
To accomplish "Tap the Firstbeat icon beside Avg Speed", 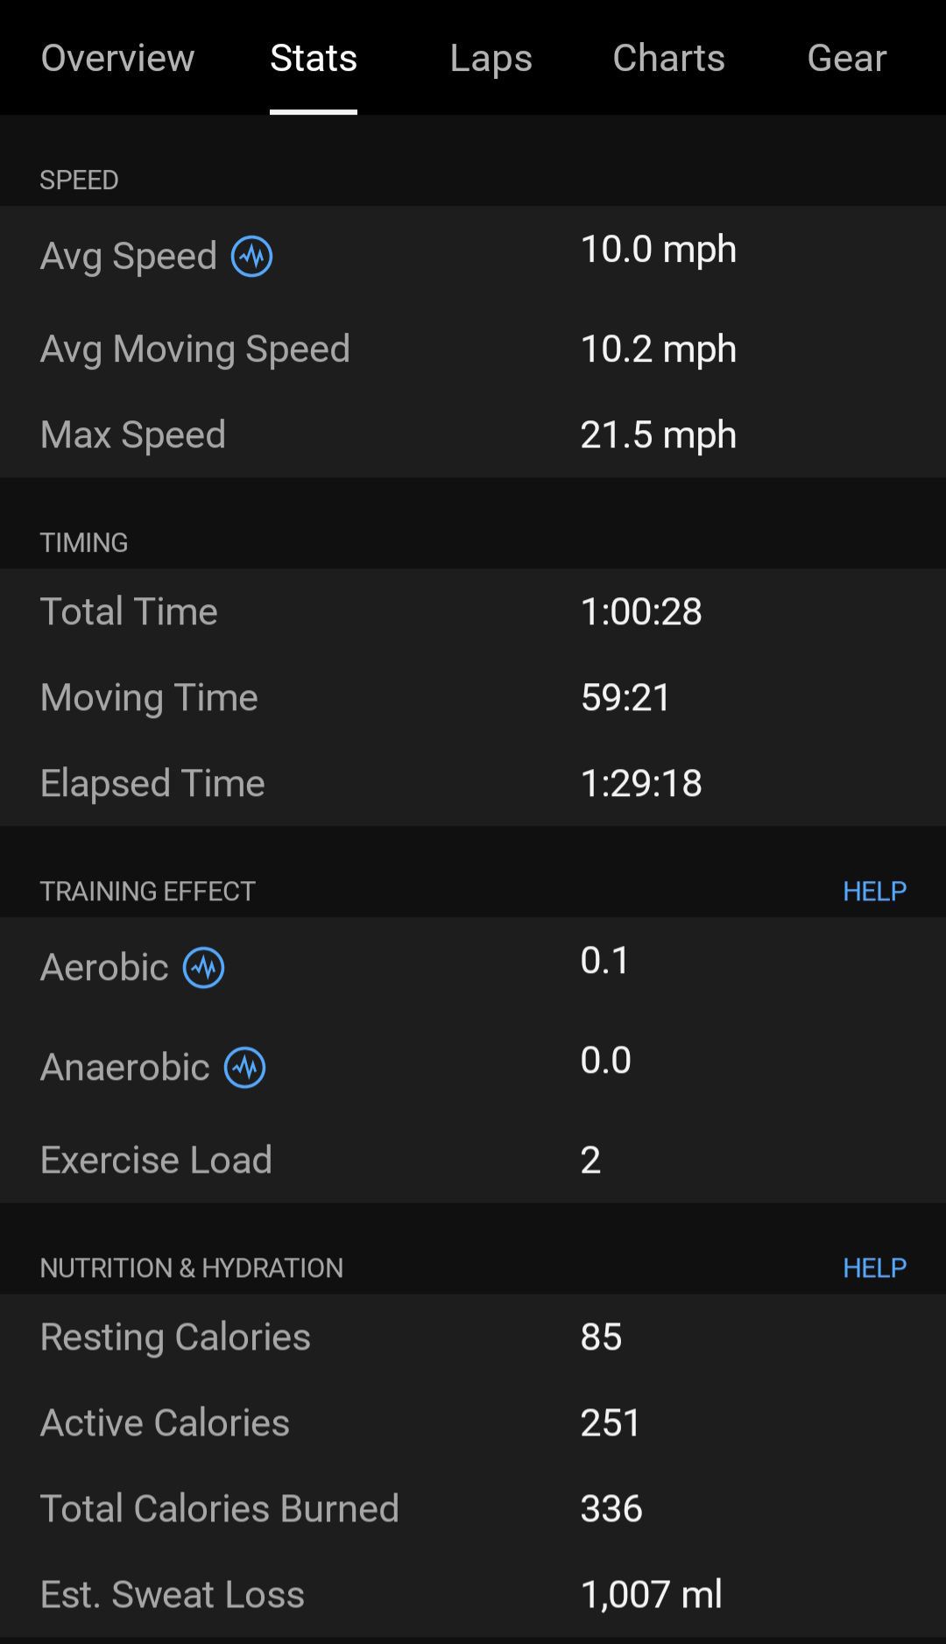I will [251, 257].
